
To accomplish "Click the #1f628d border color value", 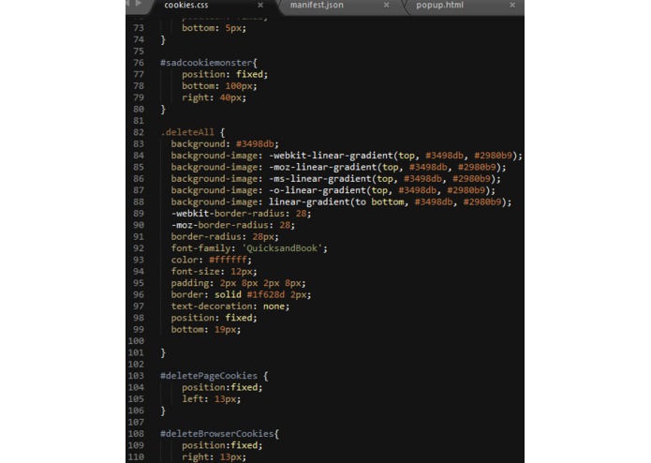I will (x=266, y=295).
